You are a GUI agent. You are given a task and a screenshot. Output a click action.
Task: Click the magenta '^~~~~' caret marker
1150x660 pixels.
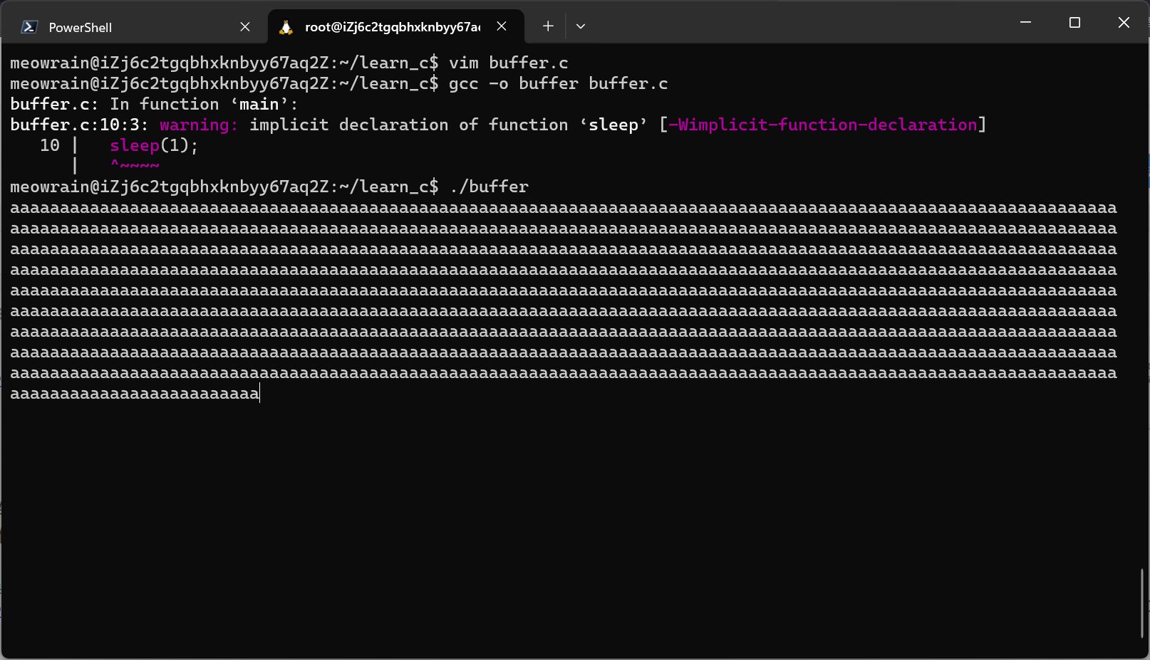(135, 166)
